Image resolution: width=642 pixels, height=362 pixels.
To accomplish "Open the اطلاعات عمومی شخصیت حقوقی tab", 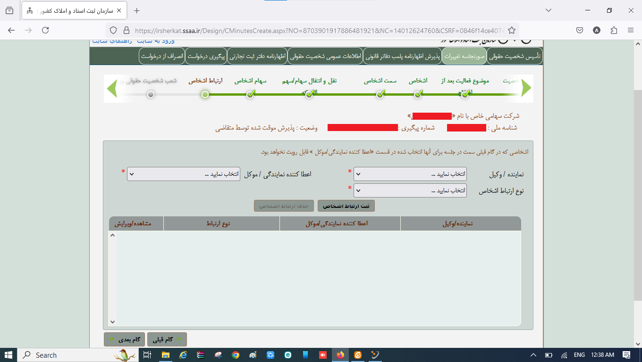I will tap(326, 56).
